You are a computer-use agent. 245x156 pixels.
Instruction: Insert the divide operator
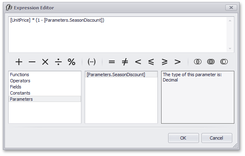58,62
